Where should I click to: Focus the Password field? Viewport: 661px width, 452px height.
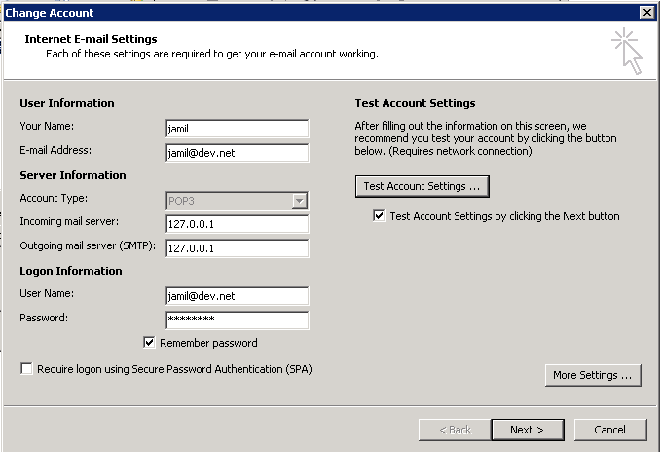[x=237, y=320]
